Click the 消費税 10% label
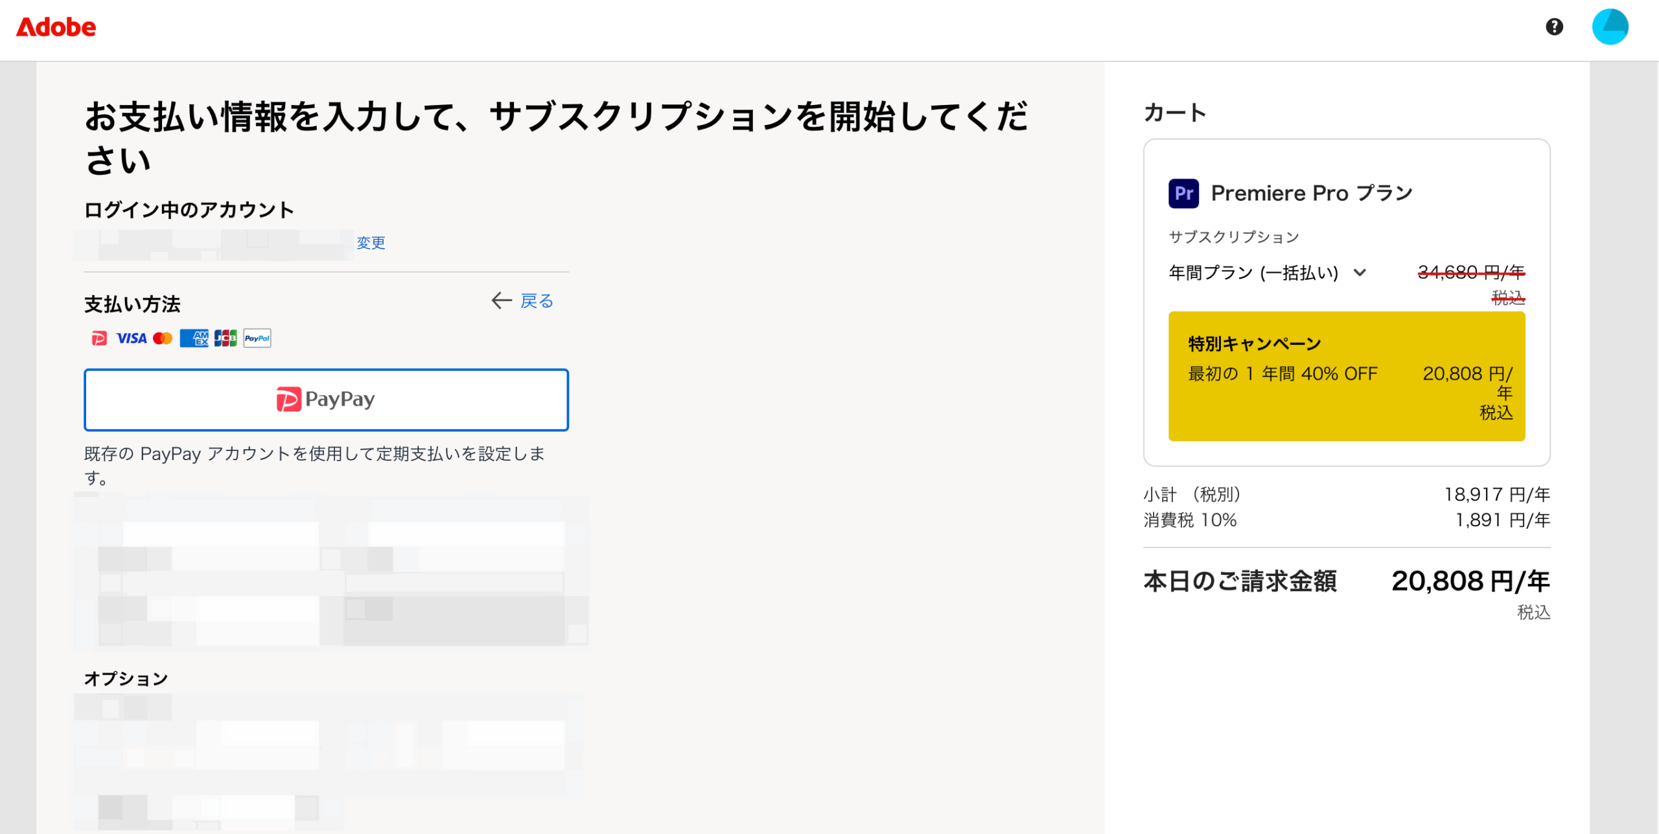The image size is (1659, 834). click(x=1190, y=520)
